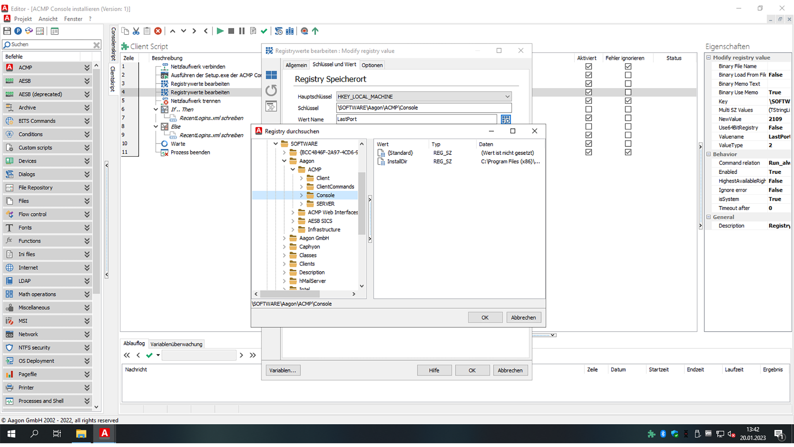Image resolution: width=794 pixels, height=447 pixels.
Task: Expand the Network command category
Action: click(x=87, y=334)
